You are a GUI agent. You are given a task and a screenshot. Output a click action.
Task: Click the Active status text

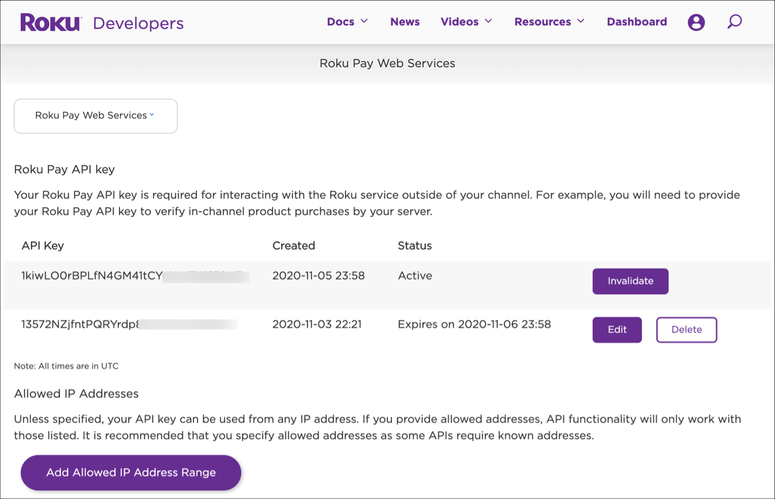415,276
